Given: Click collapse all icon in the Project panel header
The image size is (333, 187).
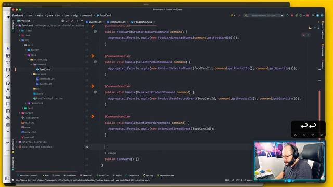Looking at the screenshot, I should coord(72,21).
